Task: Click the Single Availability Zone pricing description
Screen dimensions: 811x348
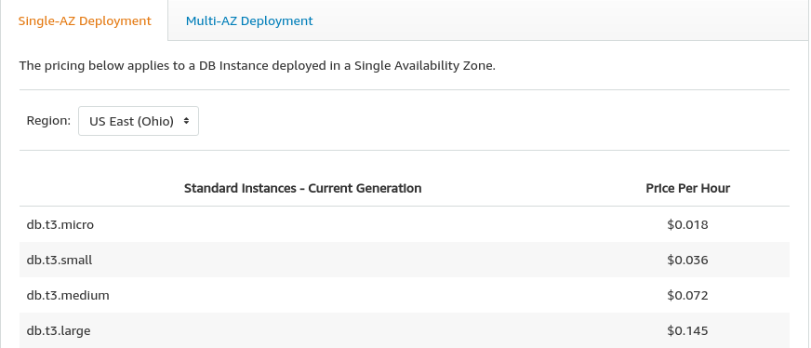Action: pyautogui.click(x=257, y=66)
